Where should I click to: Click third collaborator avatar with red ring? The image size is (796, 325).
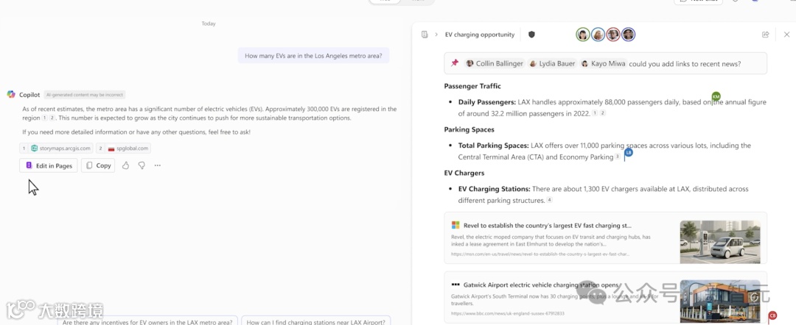click(x=613, y=35)
